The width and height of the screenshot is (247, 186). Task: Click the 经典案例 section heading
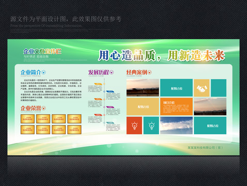137,72
